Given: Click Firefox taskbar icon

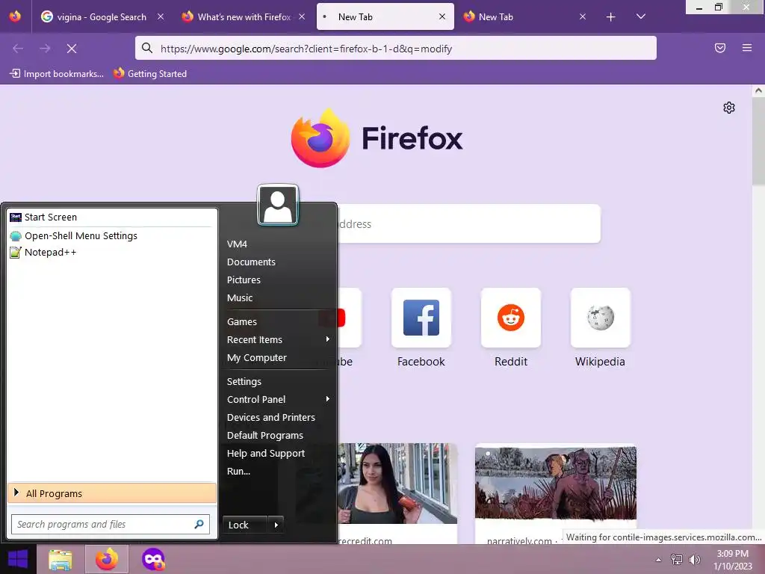Looking at the screenshot, I should 107,559.
